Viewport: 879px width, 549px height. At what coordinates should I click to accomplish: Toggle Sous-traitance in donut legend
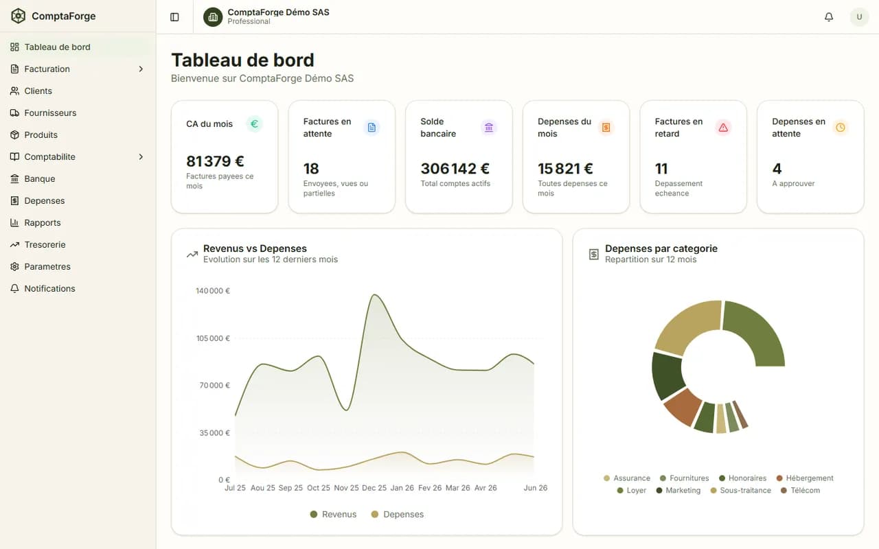pyautogui.click(x=741, y=491)
